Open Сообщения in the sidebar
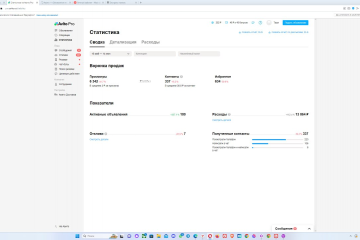 tap(63, 50)
